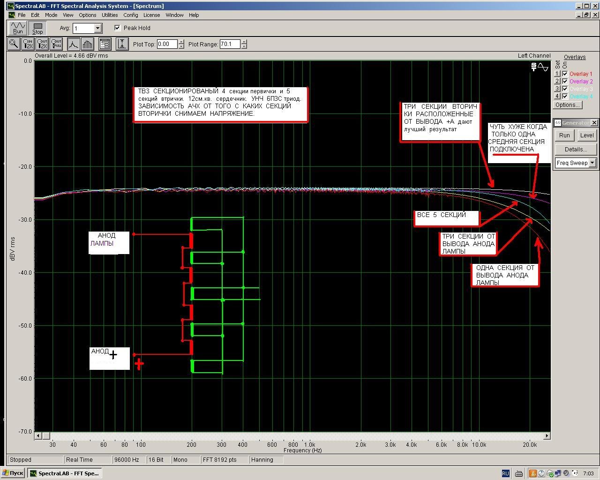The height and width of the screenshot is (480, 600).
Task: Switch to bar graph plot style
Action: click(88, 44)
